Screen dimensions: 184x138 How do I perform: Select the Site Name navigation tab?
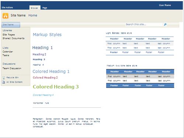tap(11, 25)
